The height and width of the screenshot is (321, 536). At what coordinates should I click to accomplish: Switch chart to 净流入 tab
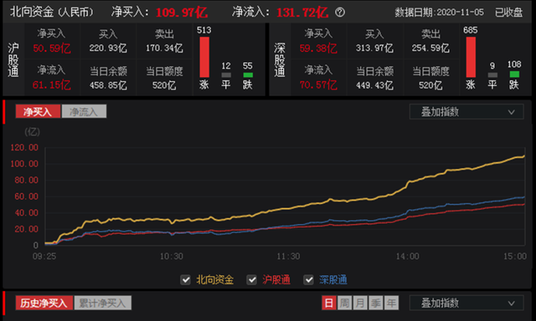point(84,111)
